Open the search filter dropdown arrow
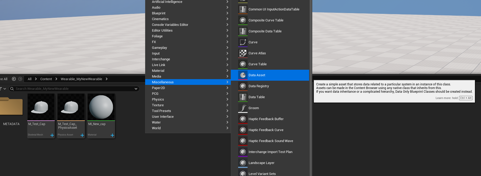 (136, 89)
